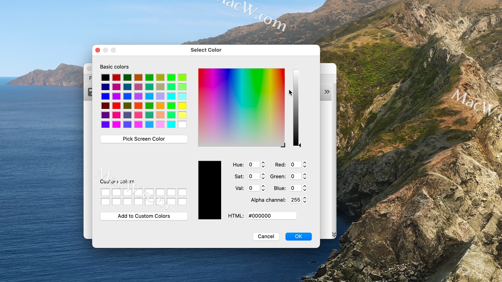Increase Val with the up stepper
The width and height of the screenshot is (502, 282).
pos(263,186)
